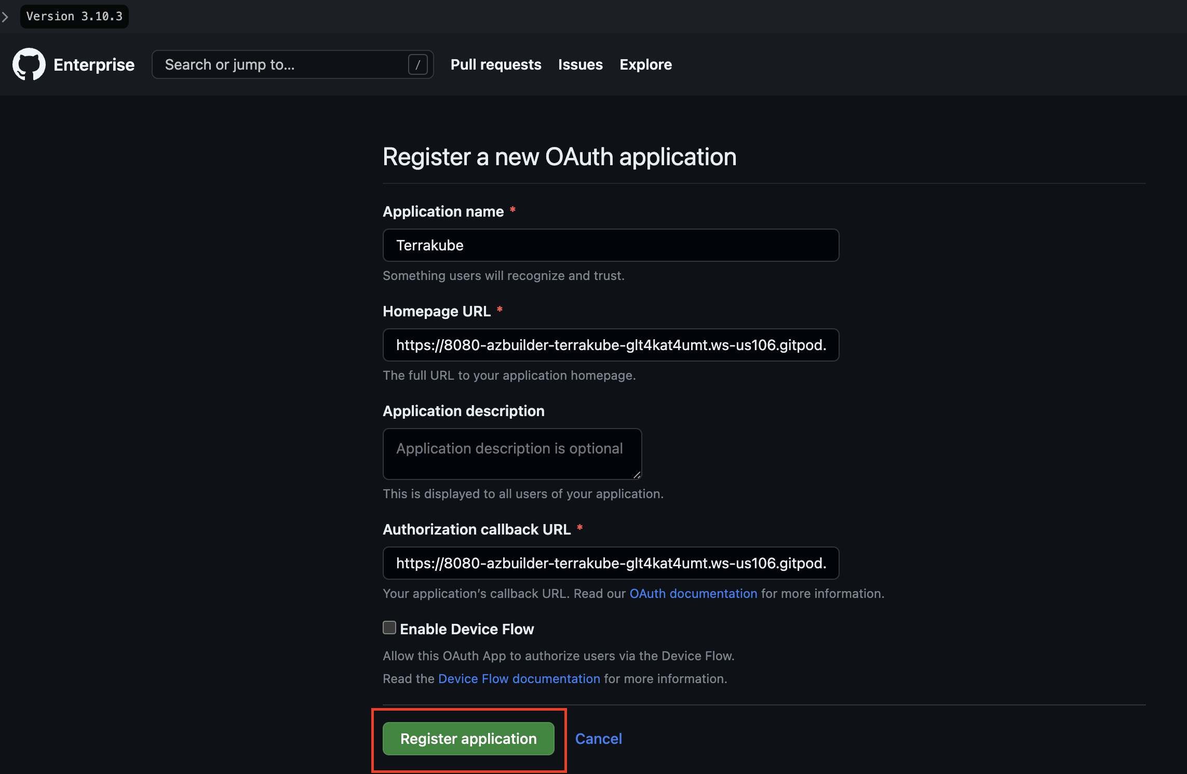Click the Application description text area
Viewport: 1187px width, 774px height.
pyautogui.click(x=512, y=453)
